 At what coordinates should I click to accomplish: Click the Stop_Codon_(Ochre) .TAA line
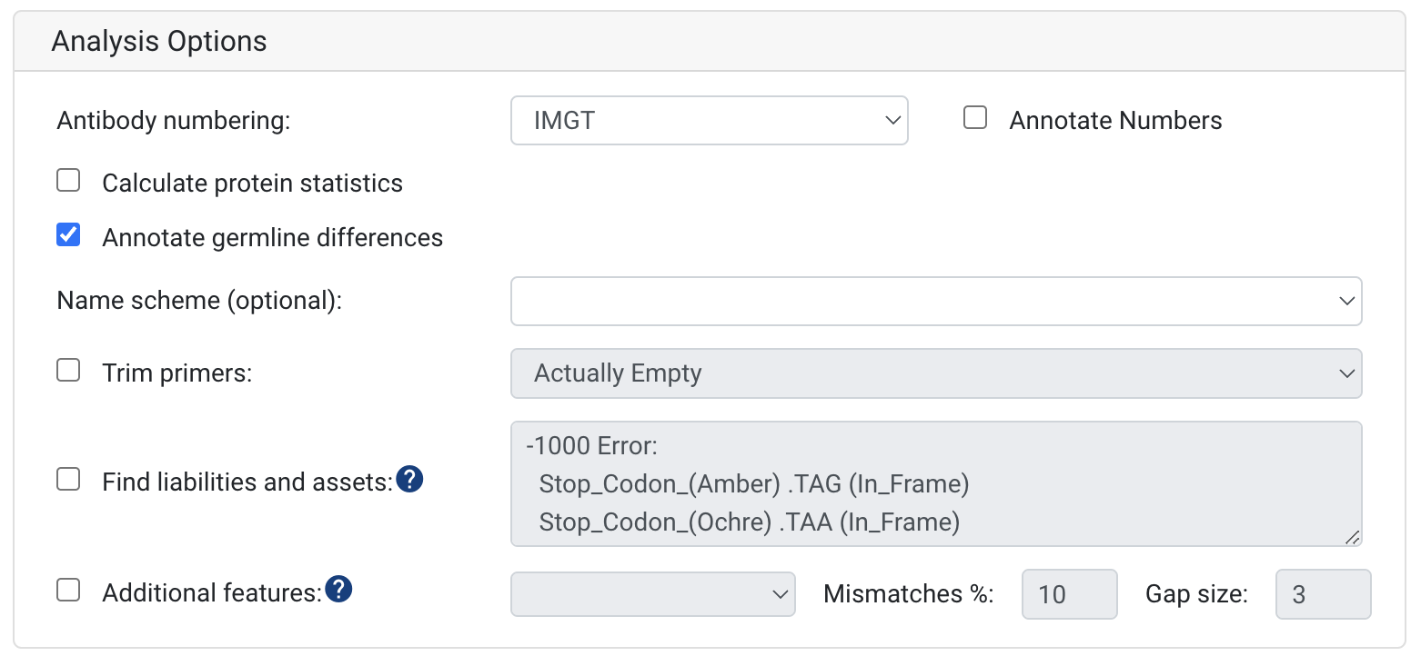tap(750, 522)
